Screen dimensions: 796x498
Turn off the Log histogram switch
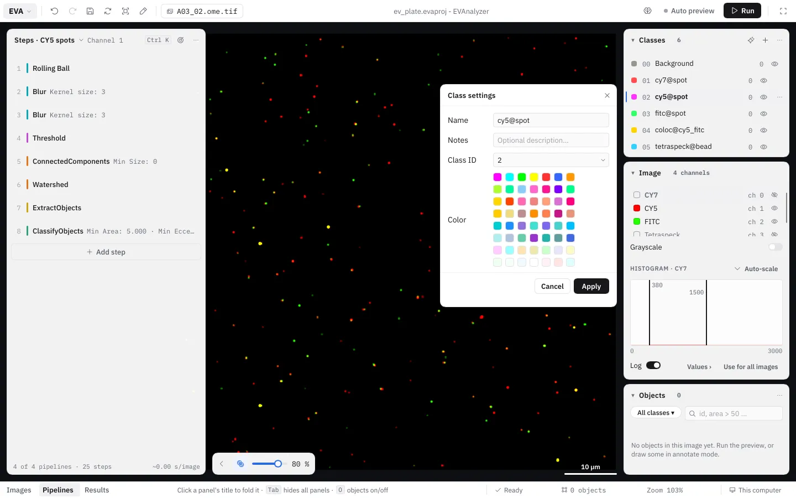pos(653,365)
